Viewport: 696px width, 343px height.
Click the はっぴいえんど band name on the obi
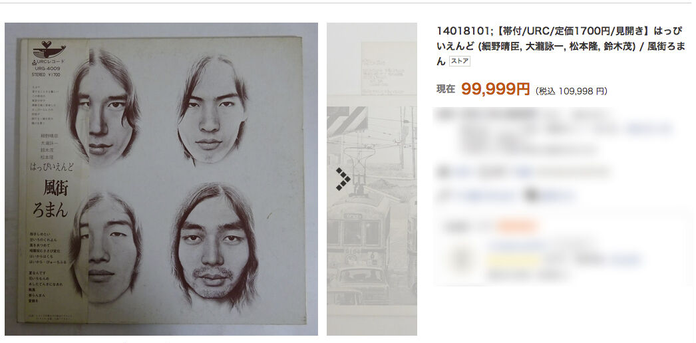point(51,168)
